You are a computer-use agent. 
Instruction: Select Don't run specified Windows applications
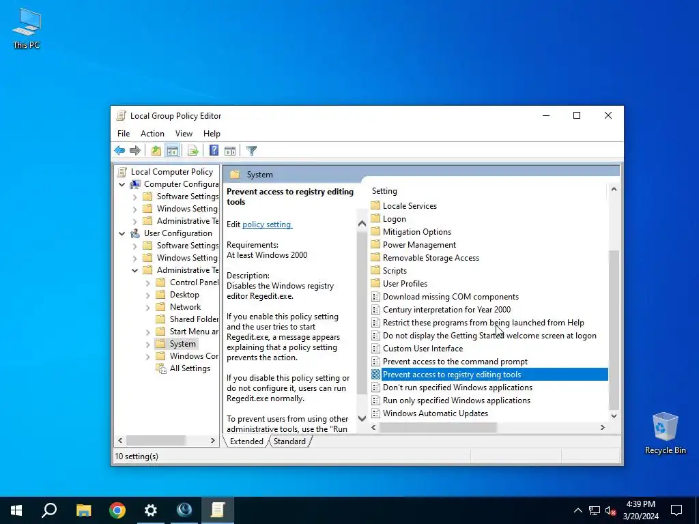tap(457, 388)
